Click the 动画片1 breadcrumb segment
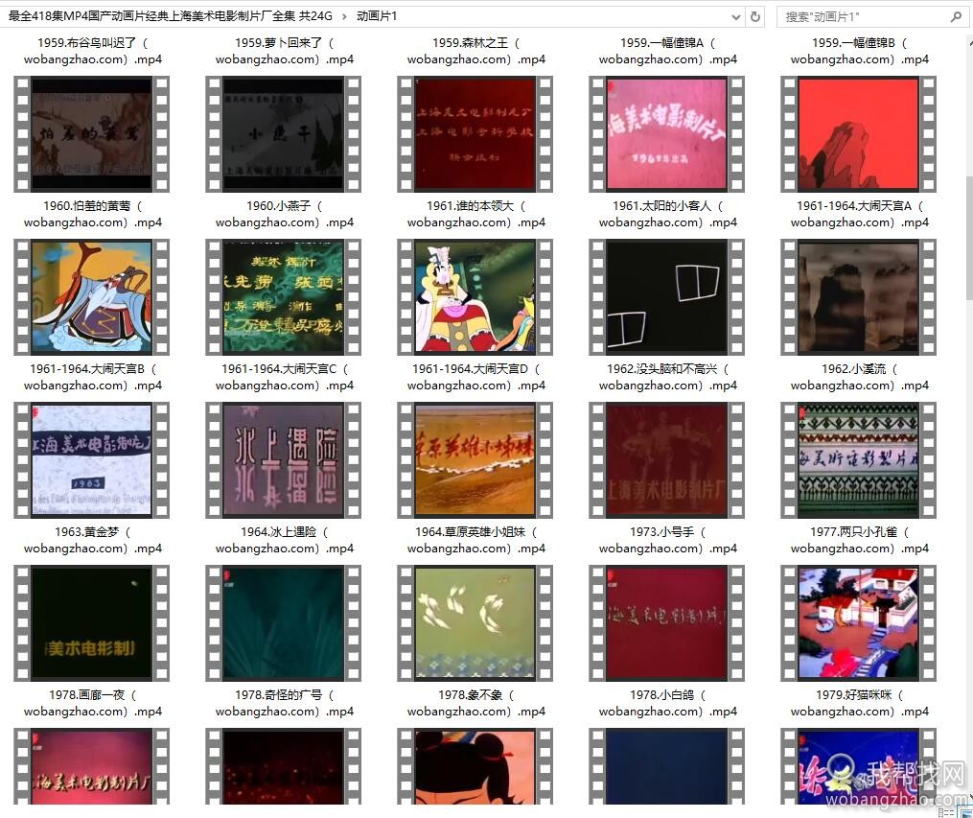The width and height of the screenshot is (973, 818). 377,16
